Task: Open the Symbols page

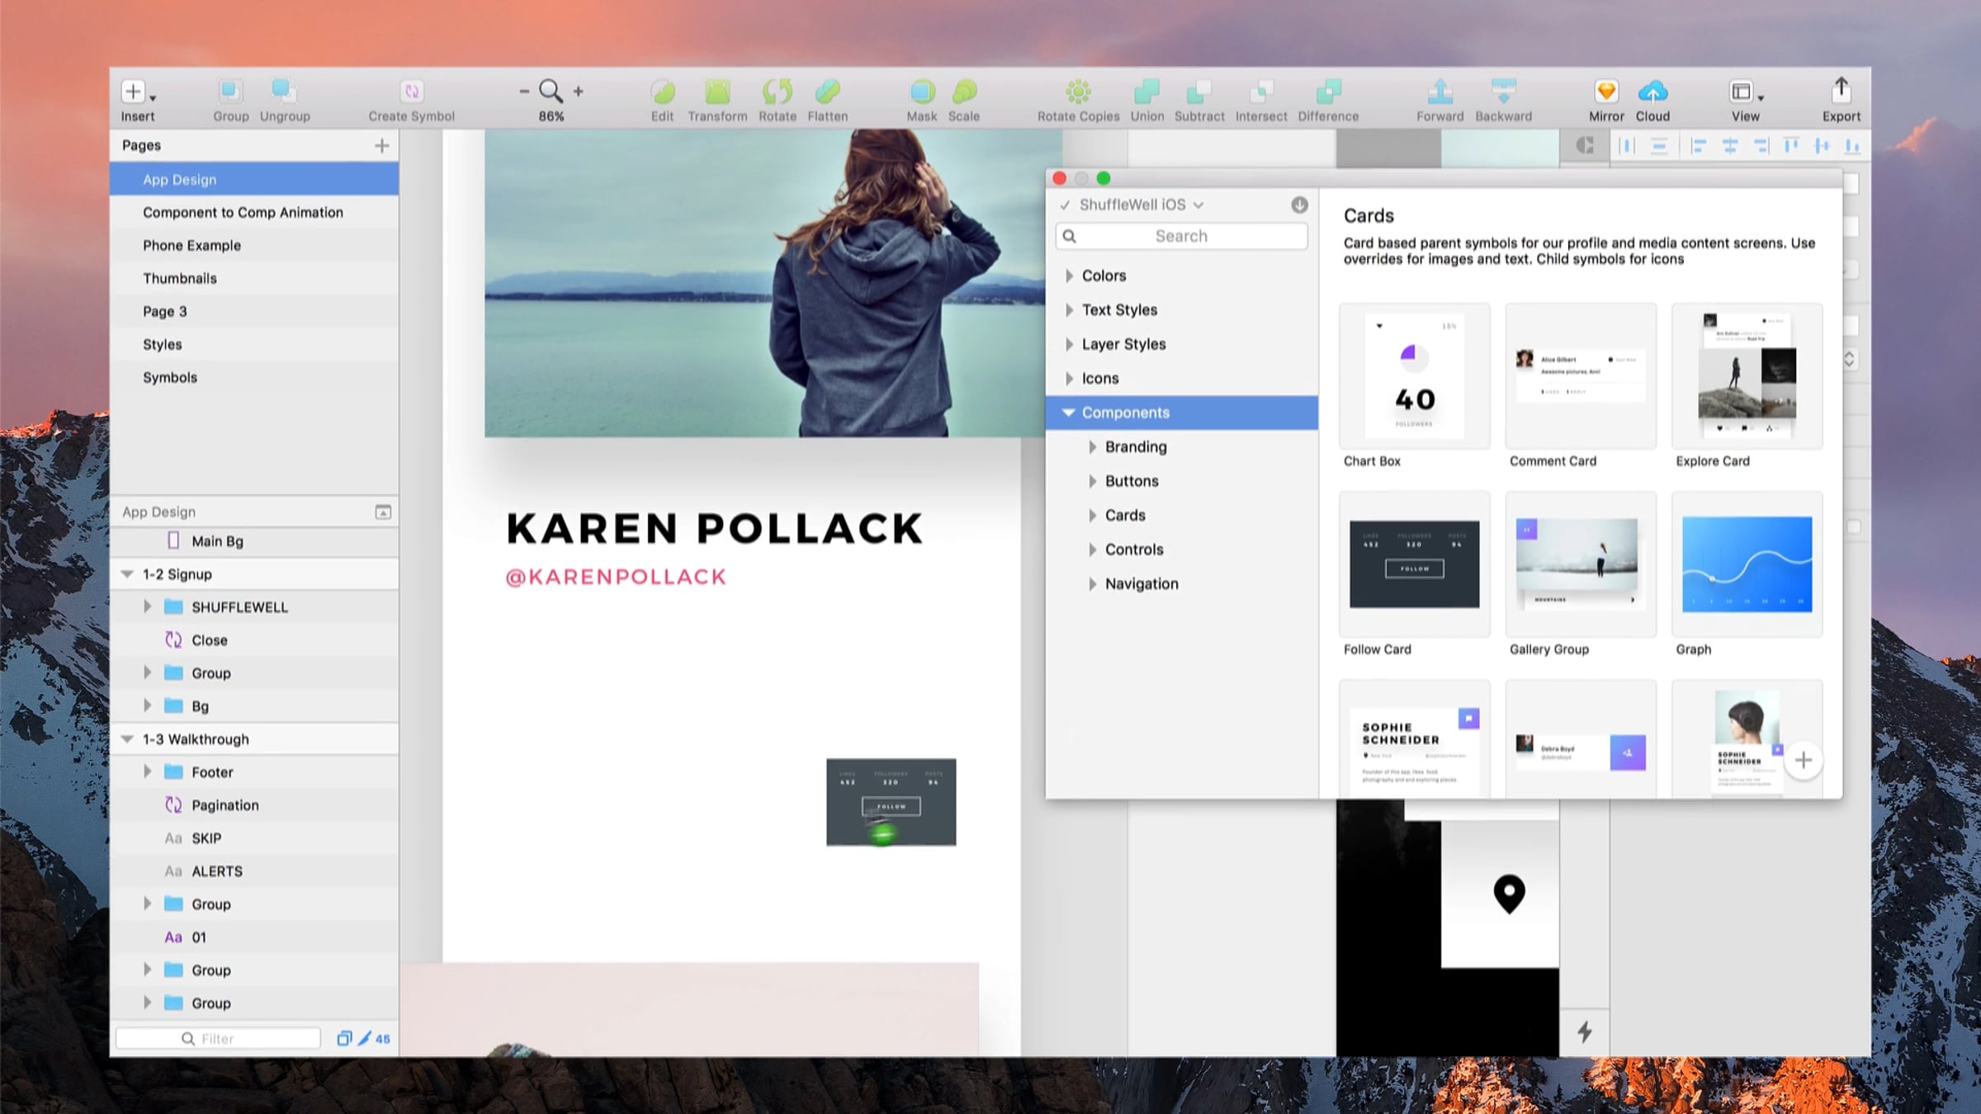Action: tap(170, 377)
